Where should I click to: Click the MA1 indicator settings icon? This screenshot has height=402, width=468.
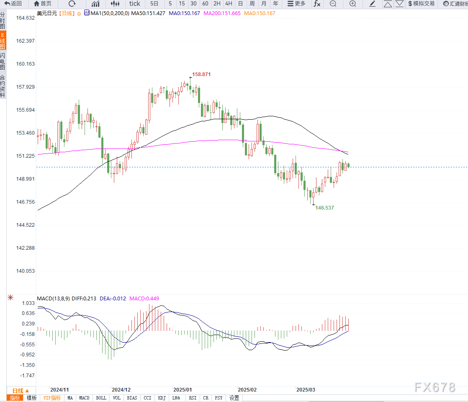(x=87, y=13)
